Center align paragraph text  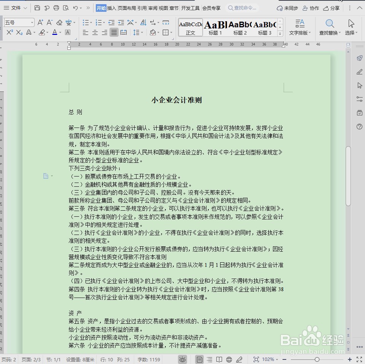95,32
